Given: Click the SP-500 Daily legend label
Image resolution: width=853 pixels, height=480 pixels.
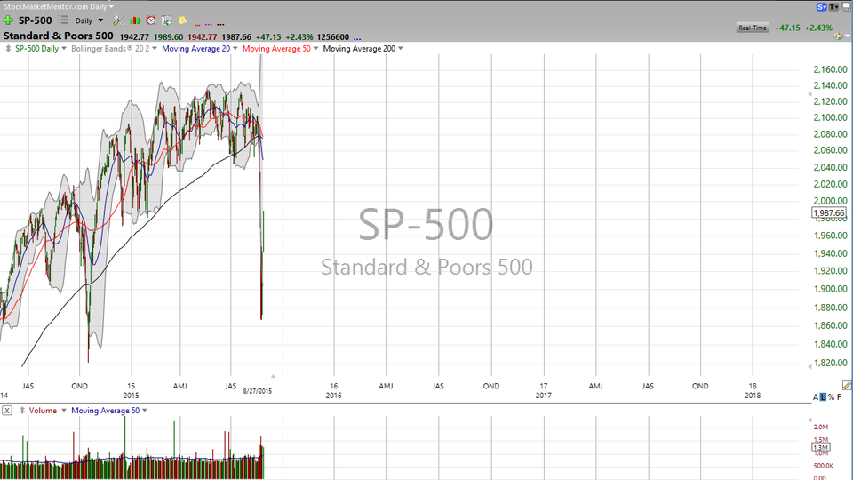Looking at the screenshot, I should coord(36,48).
